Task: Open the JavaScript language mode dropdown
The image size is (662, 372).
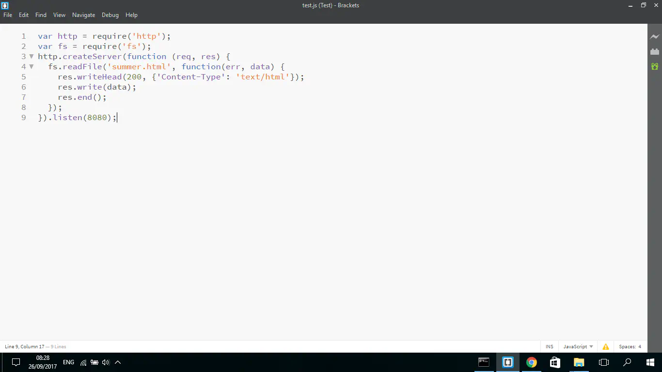Action: click(578, 347)
